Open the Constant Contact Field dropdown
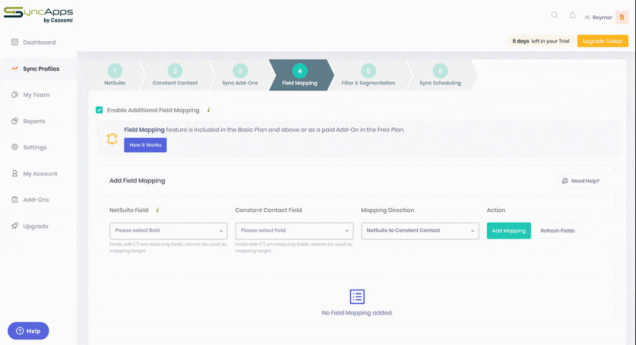The width and height of the screenshot is (636, 345). coord(294,231)
